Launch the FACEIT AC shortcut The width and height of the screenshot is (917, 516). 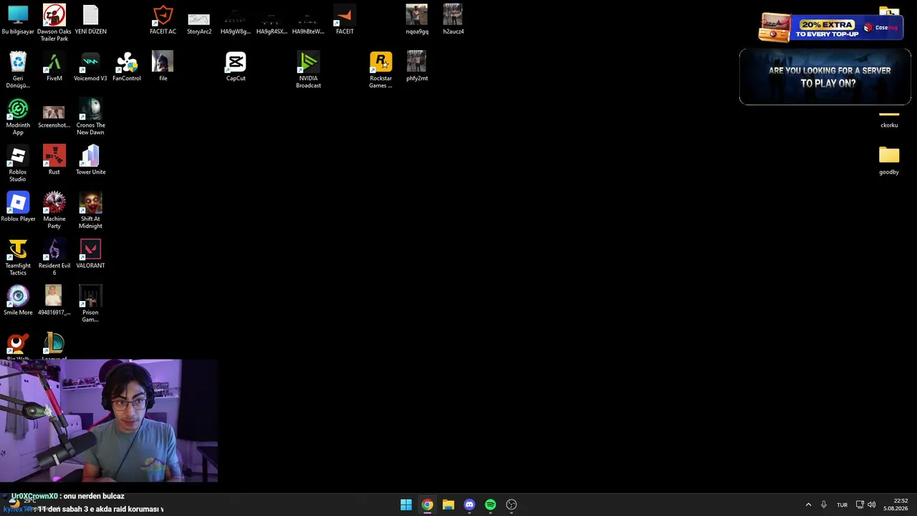pyautogui.click(x=163, y=20)
